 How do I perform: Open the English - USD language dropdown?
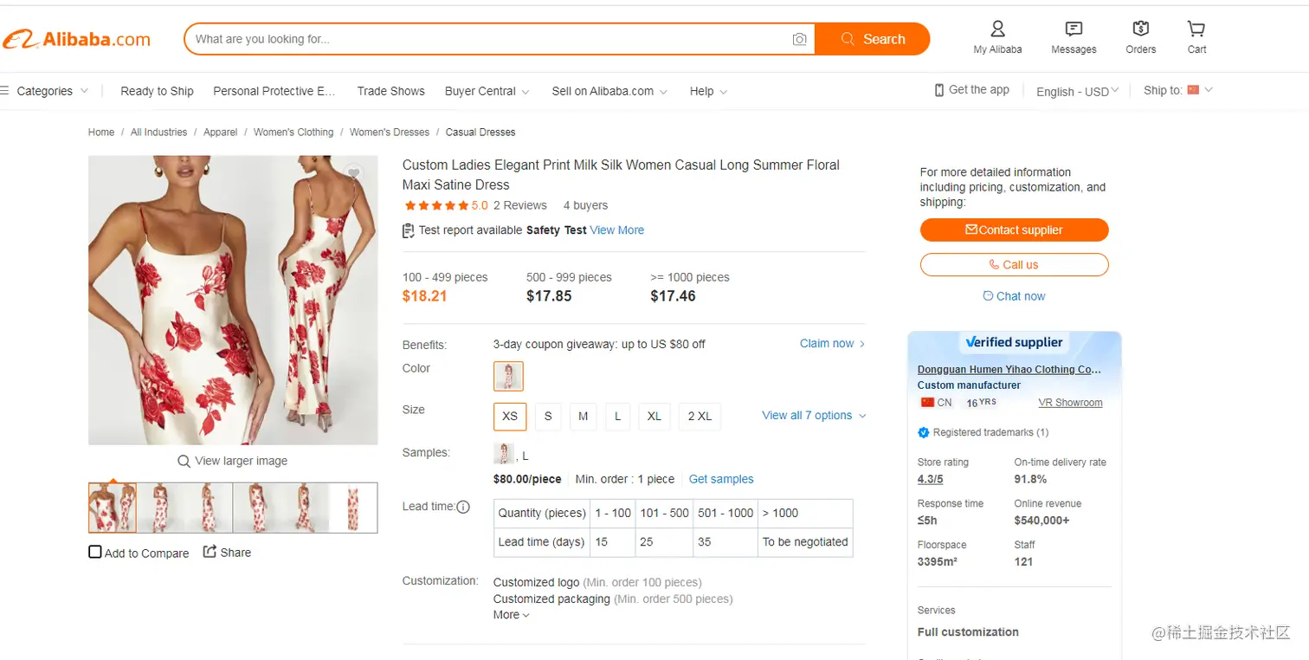(x=1077, y=91)
